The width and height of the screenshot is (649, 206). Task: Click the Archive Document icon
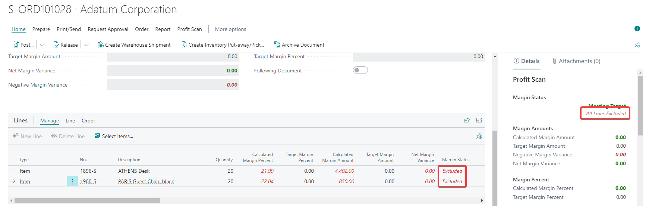pos(277,45)
